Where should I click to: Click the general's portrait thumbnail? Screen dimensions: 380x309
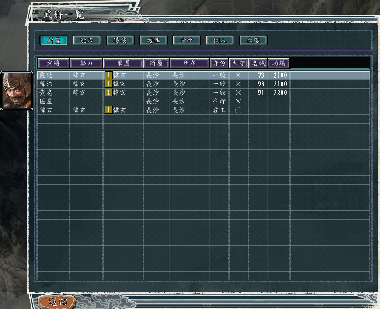click(17, 91)
